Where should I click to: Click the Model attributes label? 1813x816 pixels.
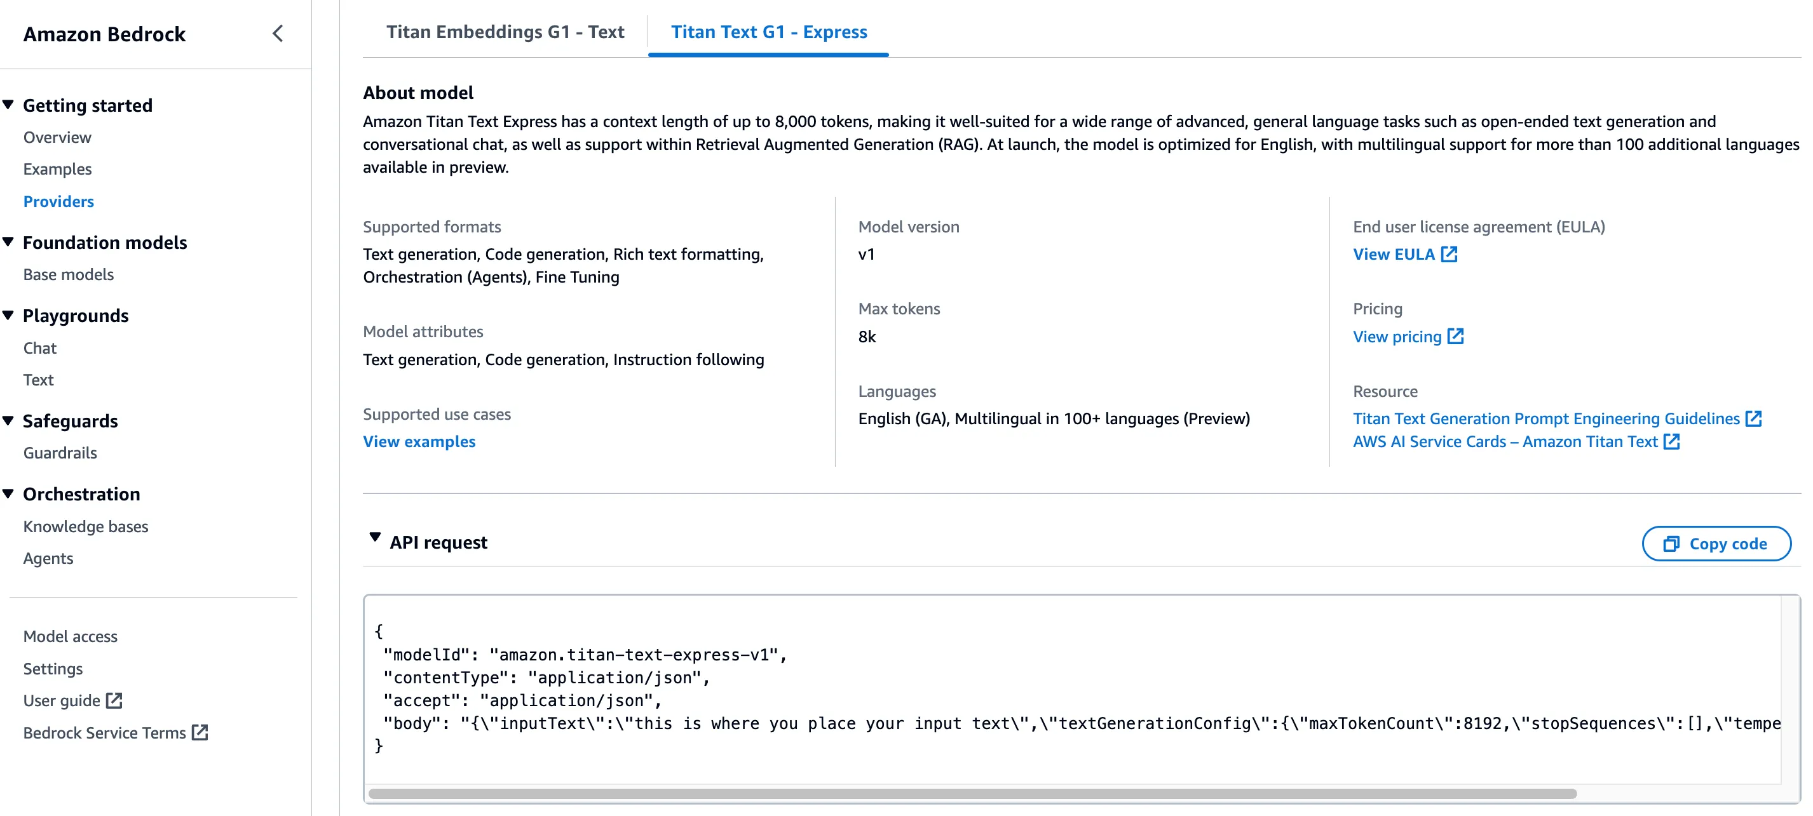(x=423, y=331)
